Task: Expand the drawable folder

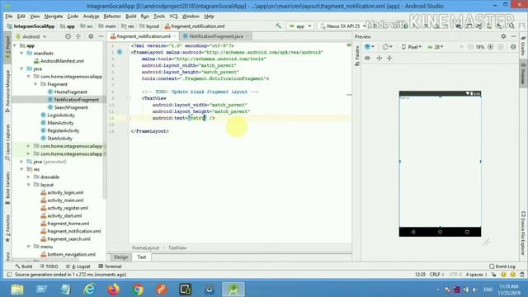Action: click(x=29, y=177)
